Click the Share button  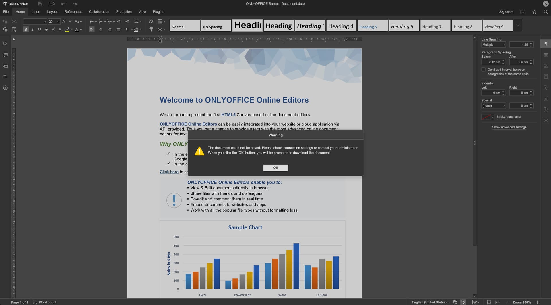pyautogui.click(x=506, y=12)
